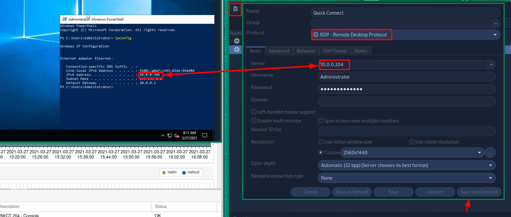Click the '15:20:00' time label on graph axis
The width and height of the screenshot is (511, 217).
pos(17,157)
